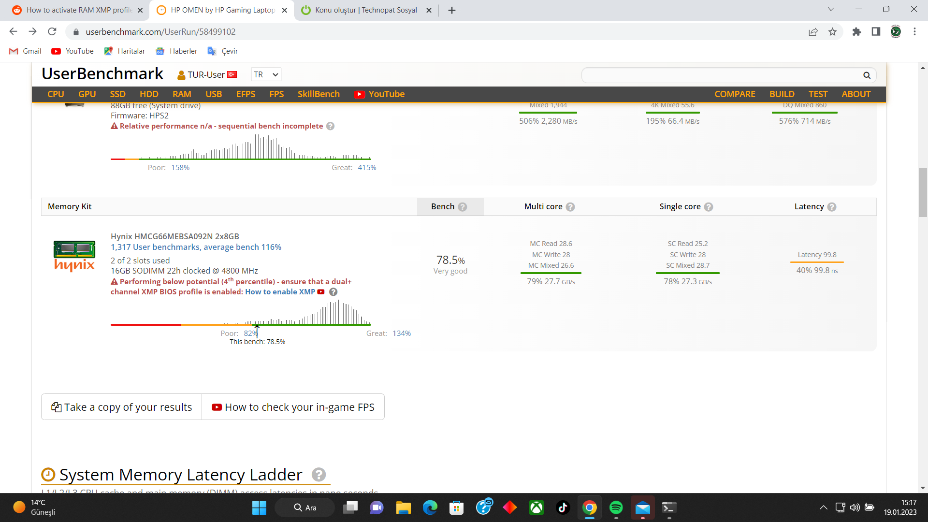The image size is (928, 522).
Task: Open Spotify from the taskbar
Action: (616, 507)
